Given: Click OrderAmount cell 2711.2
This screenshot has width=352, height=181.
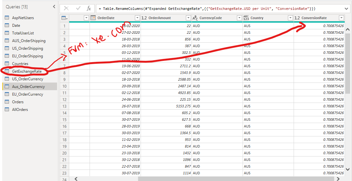Looking at the screenshot, I should 166,66.
